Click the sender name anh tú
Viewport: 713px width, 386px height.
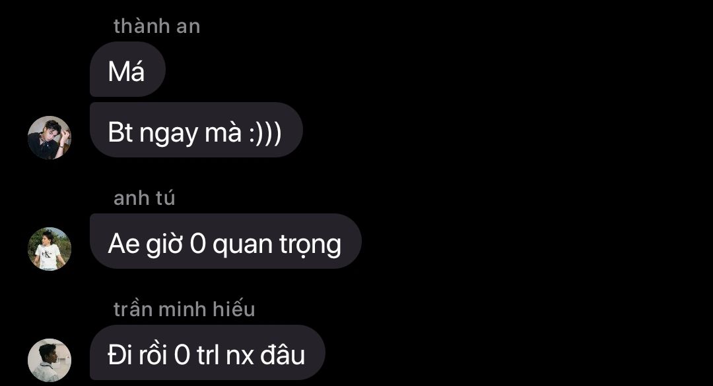coord(144,198)
